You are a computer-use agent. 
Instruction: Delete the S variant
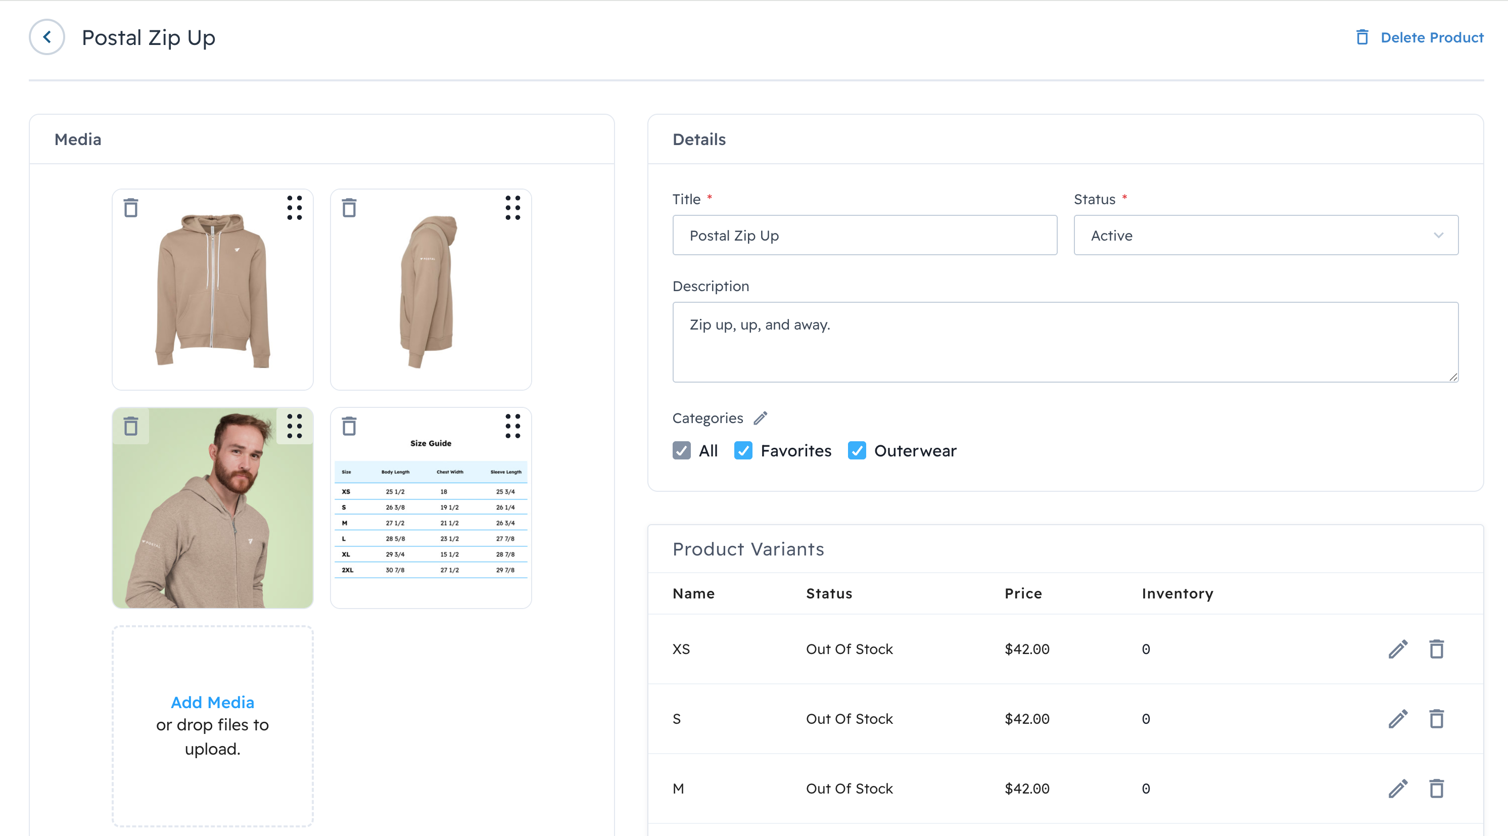(1436, 718)
